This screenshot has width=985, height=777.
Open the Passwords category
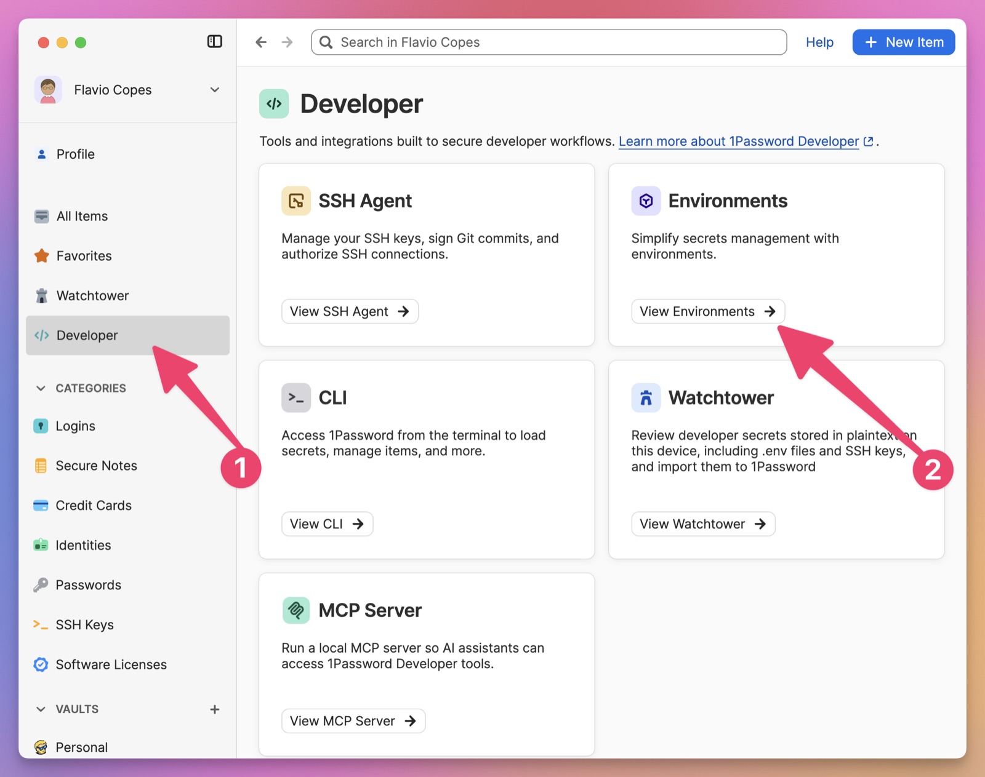[x=127, y=585]
